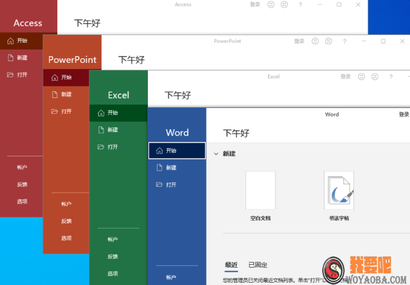Open the 书法字帖 calligraphy template thumbnail

click(x=339, y=190)
